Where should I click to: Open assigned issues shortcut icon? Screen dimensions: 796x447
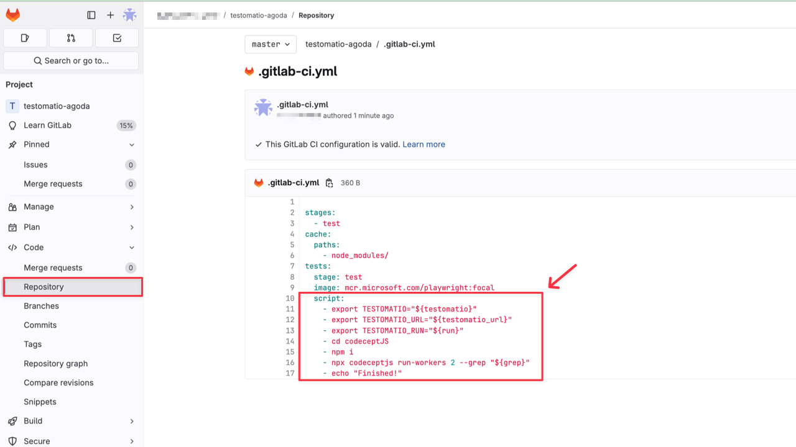pos(24,37)
